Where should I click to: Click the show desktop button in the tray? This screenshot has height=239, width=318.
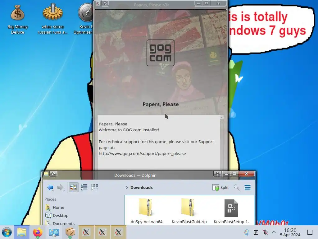[310, 232]
